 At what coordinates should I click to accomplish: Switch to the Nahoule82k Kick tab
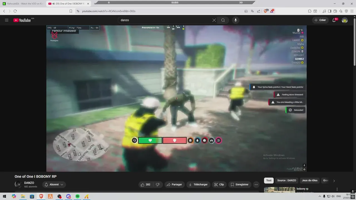point(23,4)
